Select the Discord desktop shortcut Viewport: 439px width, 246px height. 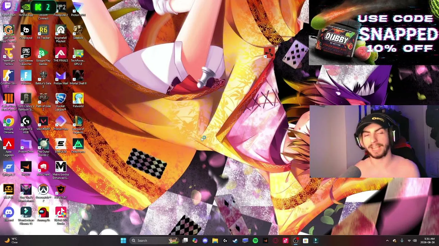click(x=9, y=215)
